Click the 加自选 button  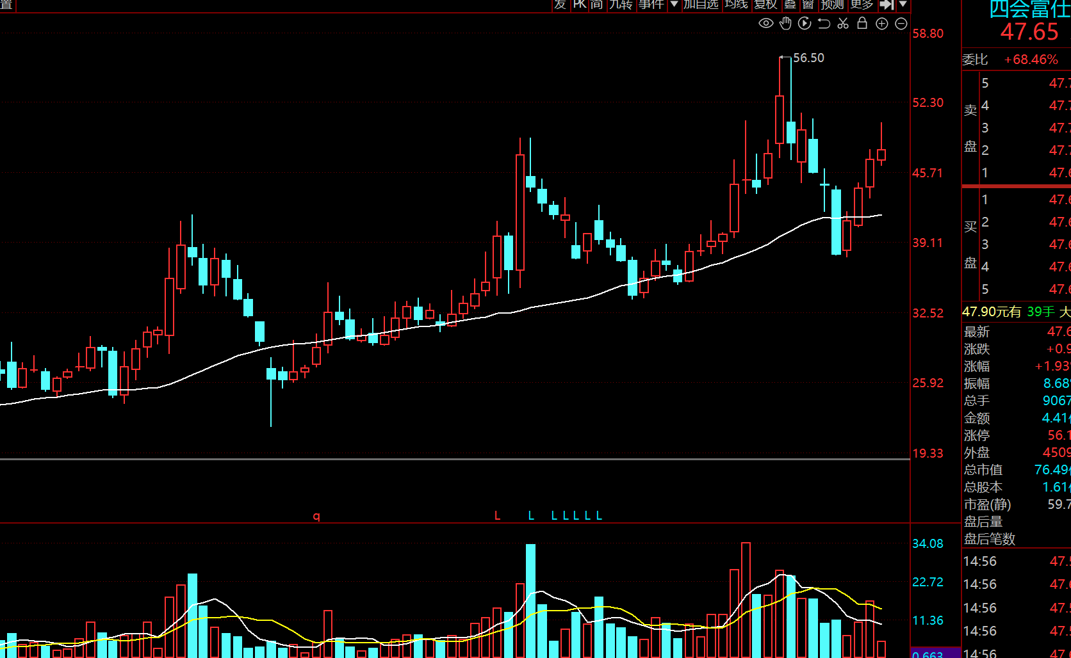point(701,4)
